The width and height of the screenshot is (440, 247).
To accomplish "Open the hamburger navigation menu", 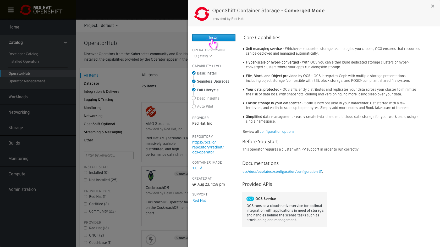I will click(11, 10).
